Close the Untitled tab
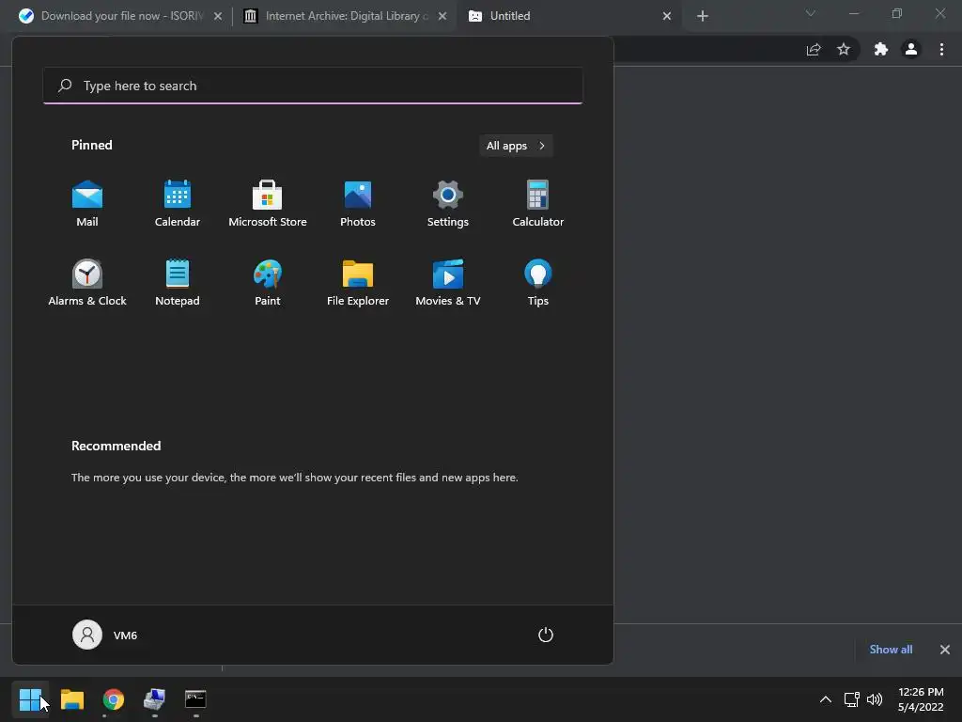This screenshot has height=722, width=962. coord(667,16)
